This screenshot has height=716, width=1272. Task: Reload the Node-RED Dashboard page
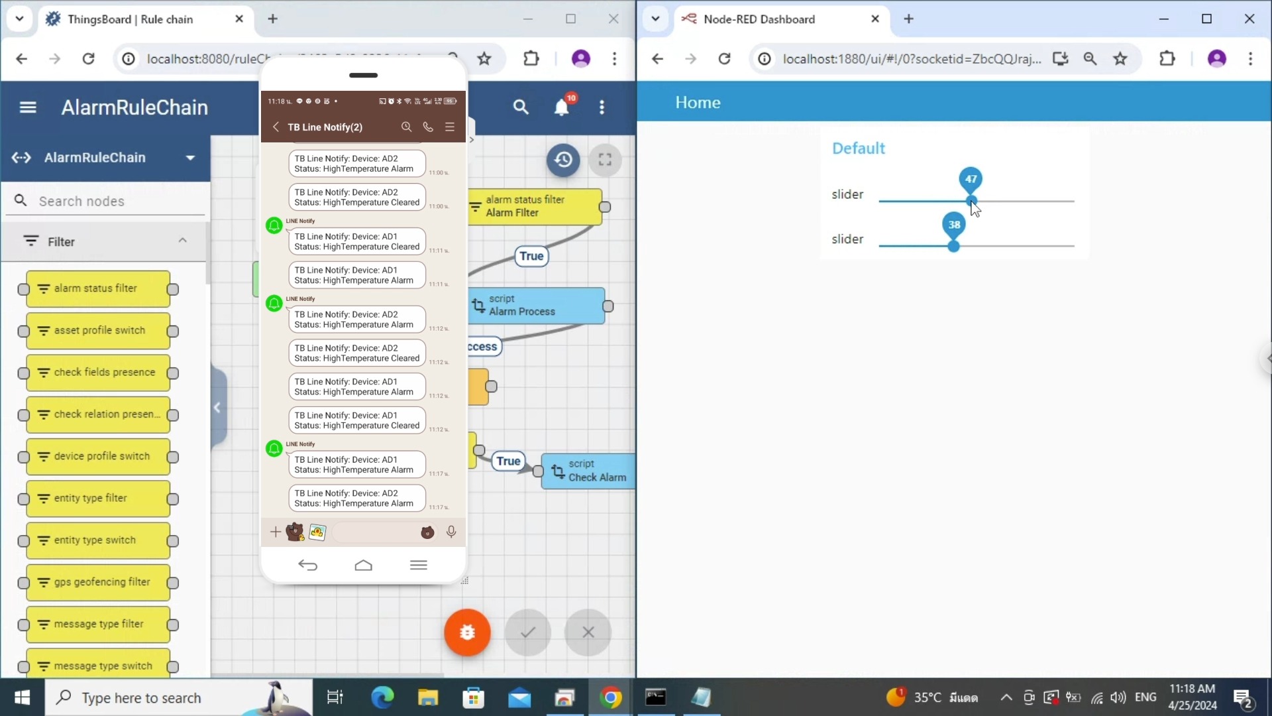[x=725, y=59]
